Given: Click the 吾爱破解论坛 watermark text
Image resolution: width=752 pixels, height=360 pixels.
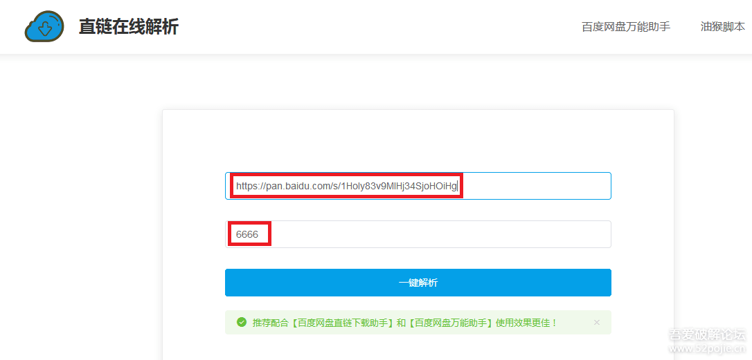Looking at the screenshot, I should (x=706, y=336).
